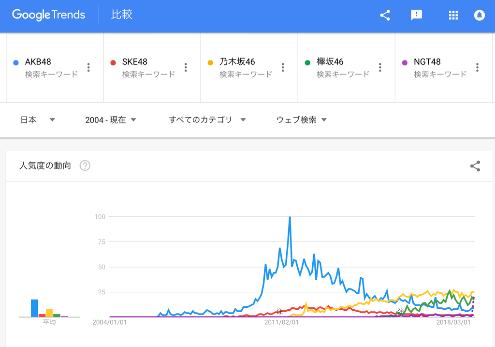Open the 乃木坂46 term options menu
The width and height of the screenshot is (495, 347).
click(x=283, y=67)
